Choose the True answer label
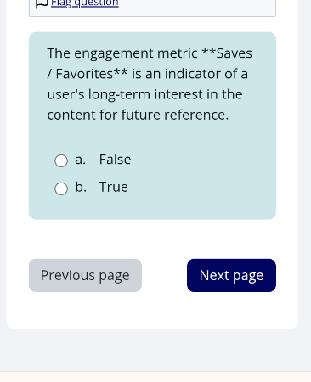Image resolution: width=311 pixels, height=382 pixels. pos(114,187)
